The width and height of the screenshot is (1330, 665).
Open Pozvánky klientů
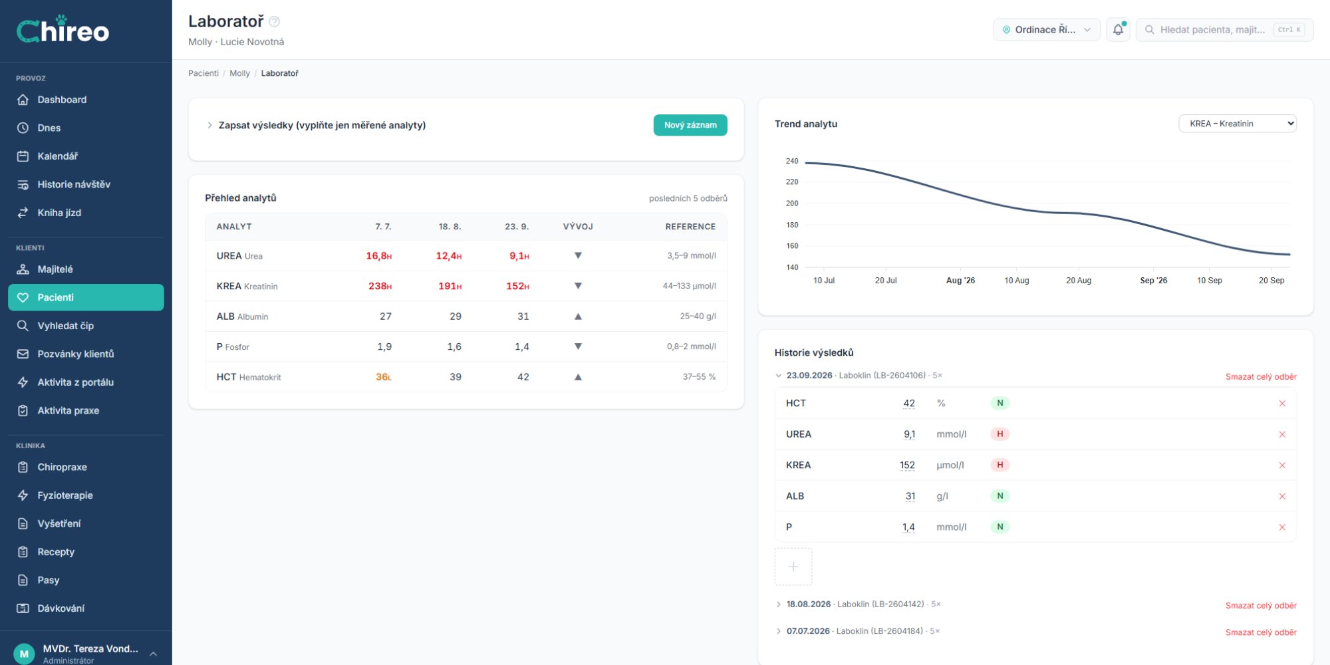tap(86, 354)
